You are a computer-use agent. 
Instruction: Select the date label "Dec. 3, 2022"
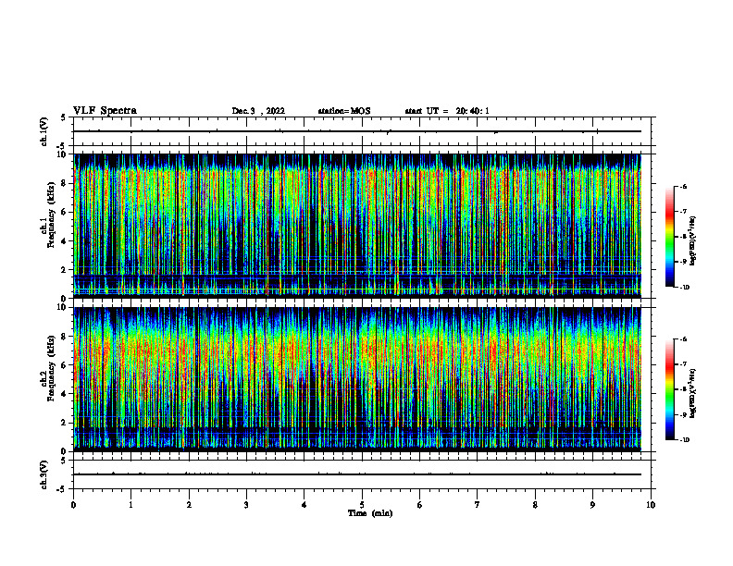coord(258,111)
